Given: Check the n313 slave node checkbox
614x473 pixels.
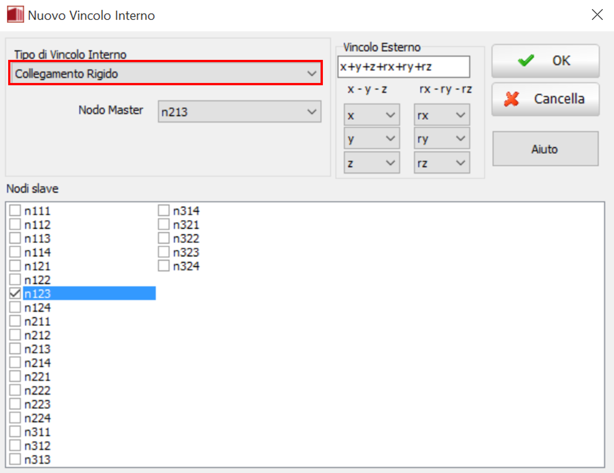Looking at the screenshot, I should coord(15,459).
